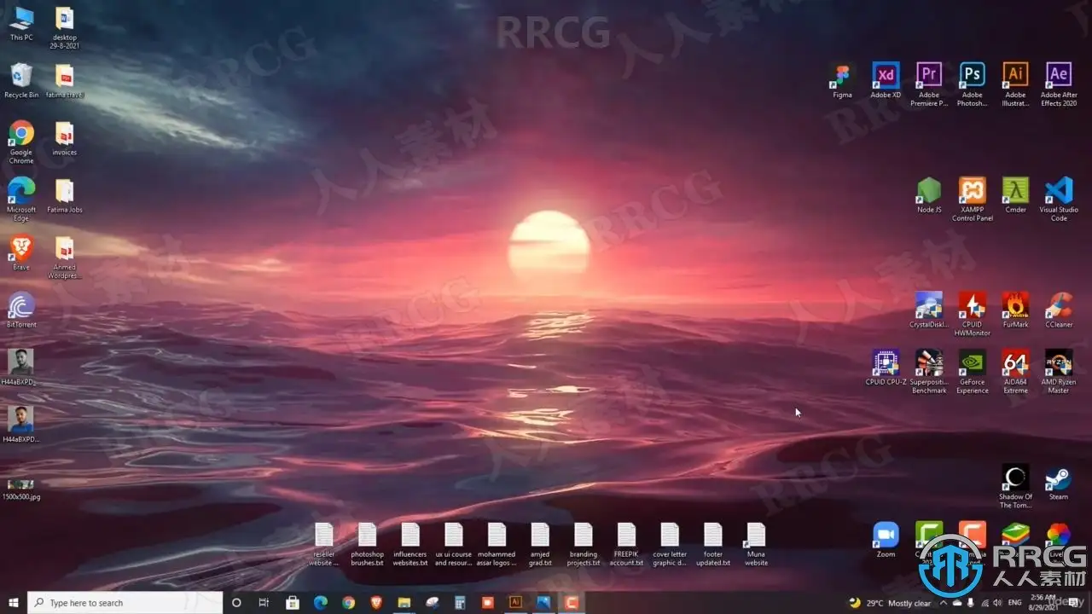This screenshot has width=1092, height=614.
Task: Launch Adobe XD from the desktop
Action: 886,81
